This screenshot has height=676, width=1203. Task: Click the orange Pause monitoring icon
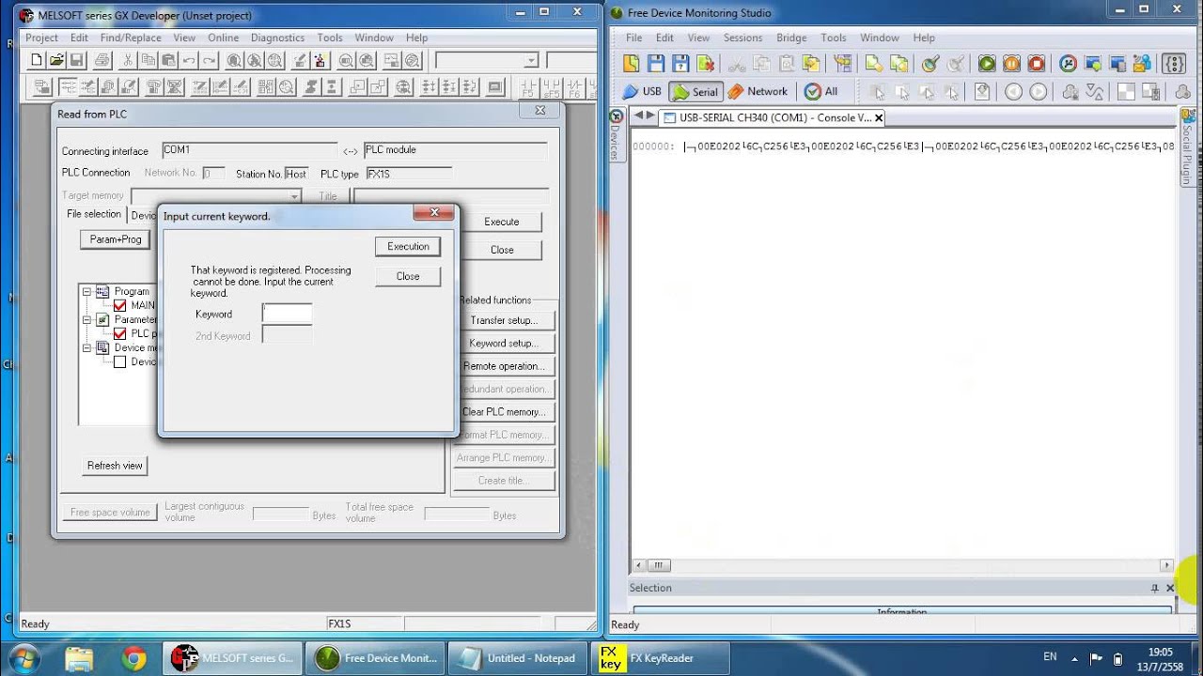pos(1011,64)
